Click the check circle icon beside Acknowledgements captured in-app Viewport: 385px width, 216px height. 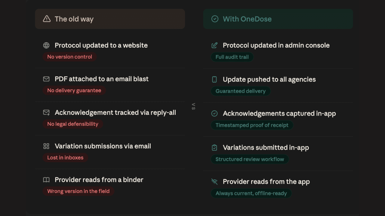(x=214, y=113)
